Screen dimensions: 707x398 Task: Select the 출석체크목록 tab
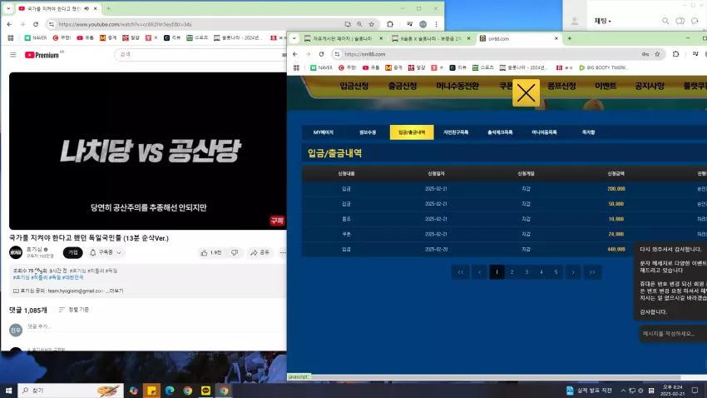(500, 132)
